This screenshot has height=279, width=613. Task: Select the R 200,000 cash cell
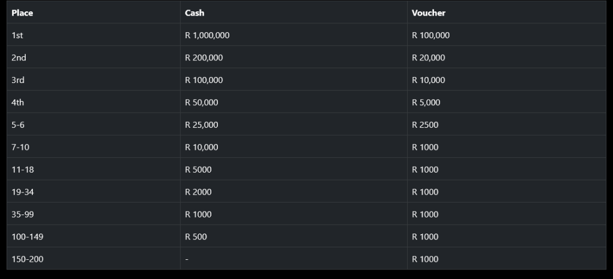(204, 58)
